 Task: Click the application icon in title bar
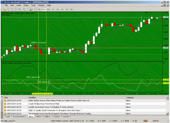click(2, 2)
